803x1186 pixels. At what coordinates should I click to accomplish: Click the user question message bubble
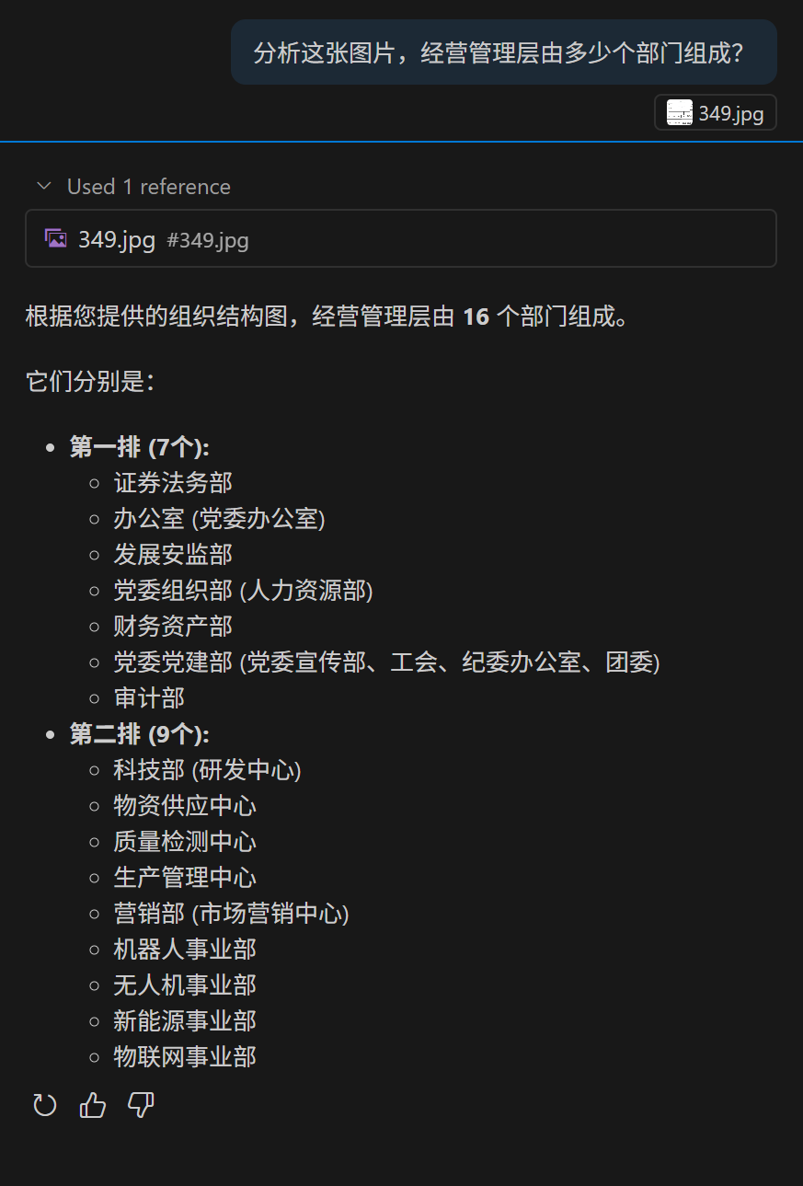[504, 52]
